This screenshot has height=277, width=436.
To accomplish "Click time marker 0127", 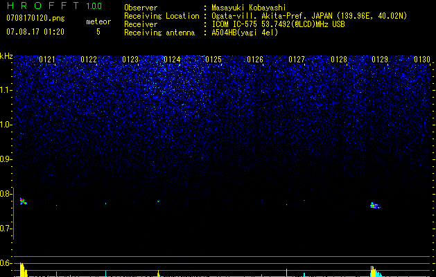I will 297,60.
